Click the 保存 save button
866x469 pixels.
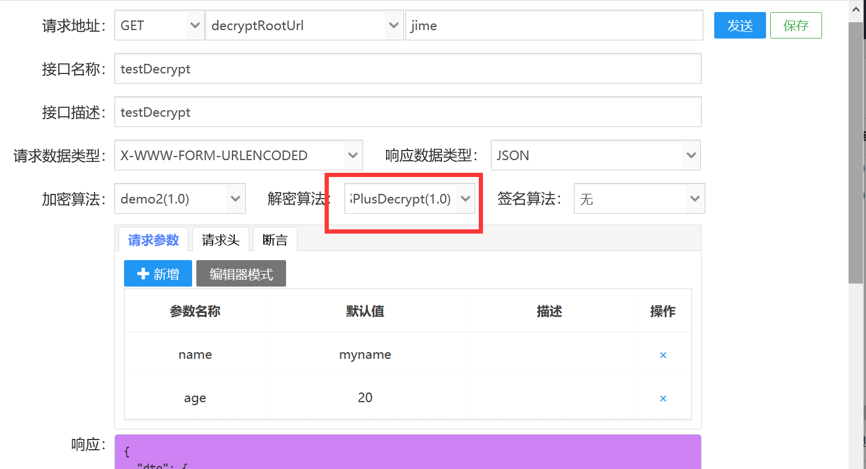(x=796, y=25)
